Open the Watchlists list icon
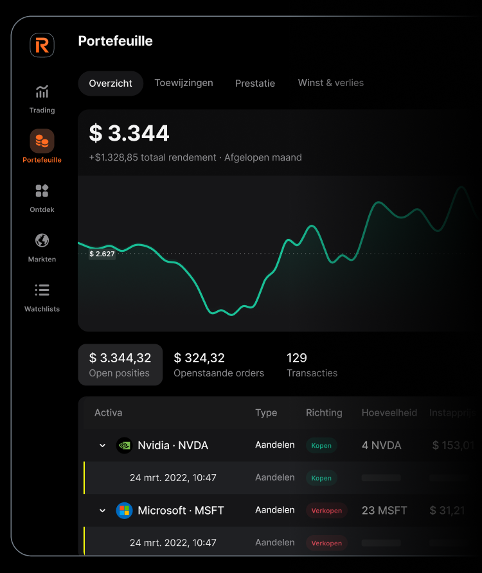Image resolution: width=482 pixels, height=573 pixels. click(x=42, y=290)
